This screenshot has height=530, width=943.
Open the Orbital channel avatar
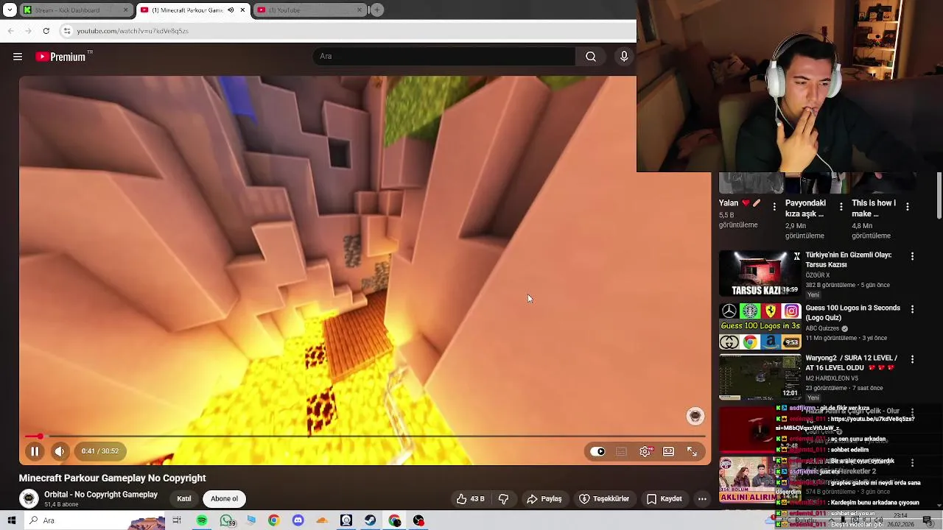click(29, 499)
